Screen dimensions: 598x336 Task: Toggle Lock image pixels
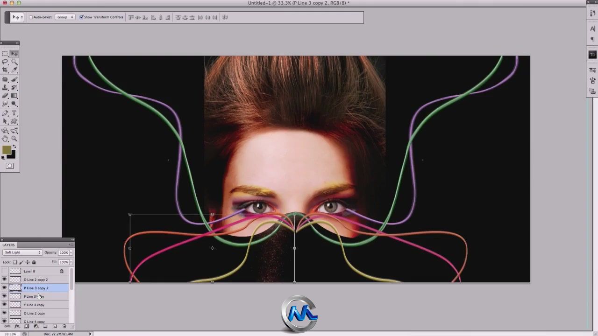pyautogui.click(x=21, y=262)
